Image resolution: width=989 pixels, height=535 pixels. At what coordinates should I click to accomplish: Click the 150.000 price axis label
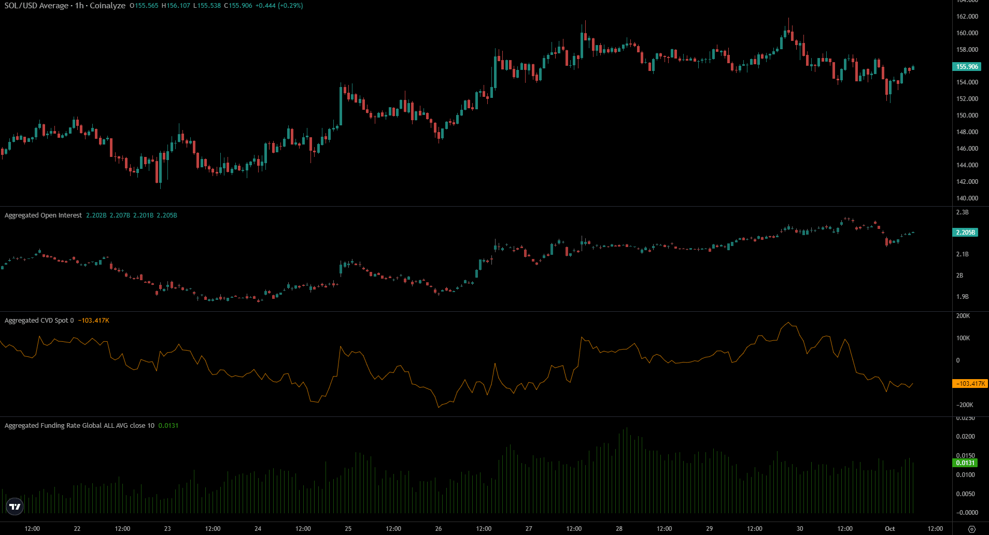(967, 115)
